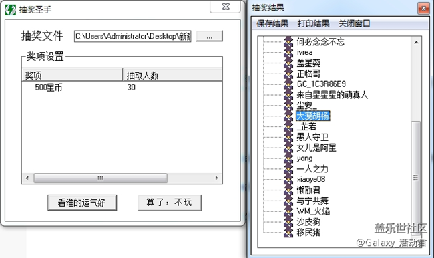Select winner 懒散君 in results

point(308,190)
